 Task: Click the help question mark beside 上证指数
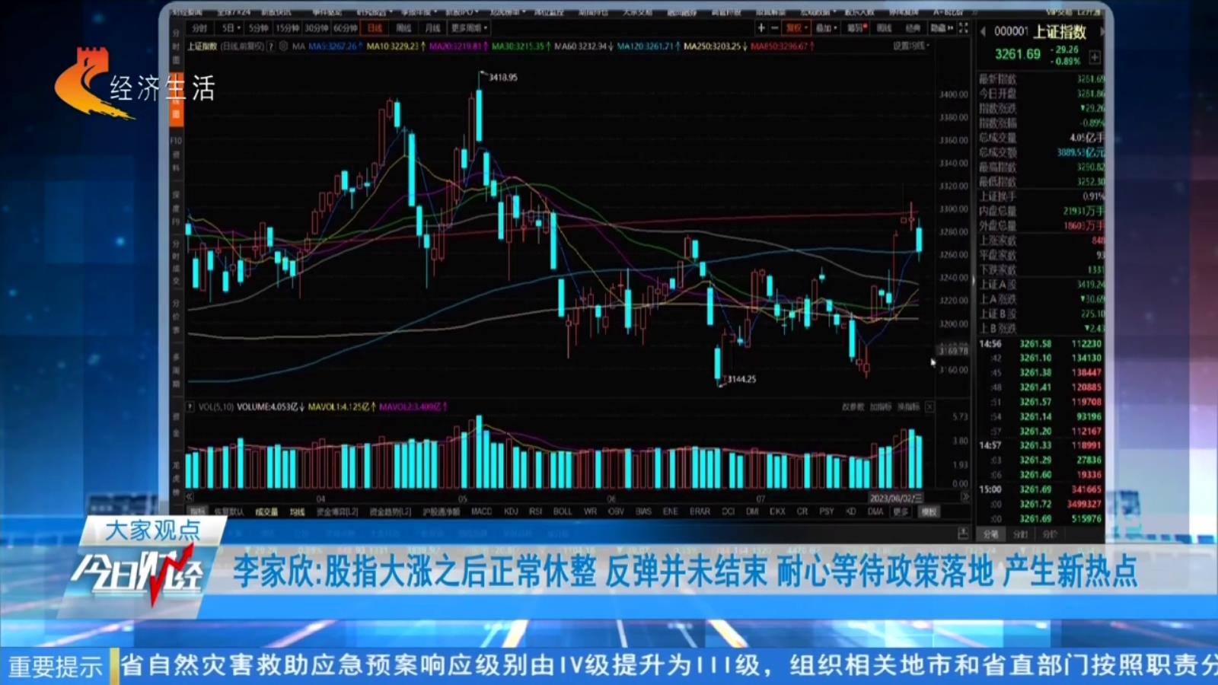pyautogui.click(x=271, y=46)
